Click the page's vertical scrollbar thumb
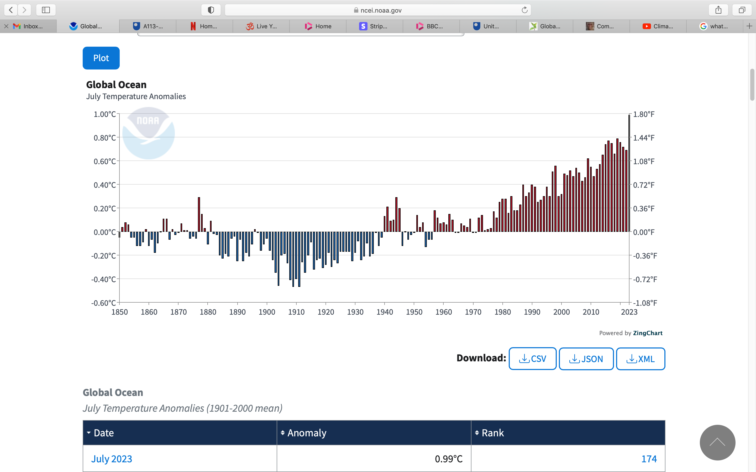The height and width of the screenshot is (472, 756). 752,85
